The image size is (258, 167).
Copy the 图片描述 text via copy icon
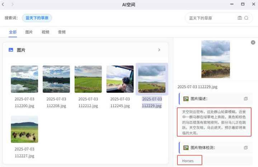coord(246,99)
